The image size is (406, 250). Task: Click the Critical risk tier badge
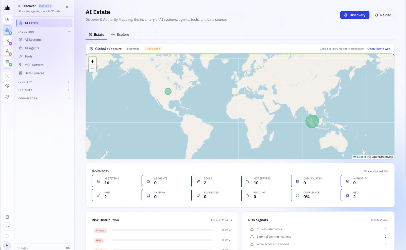[x=100, y=231]
